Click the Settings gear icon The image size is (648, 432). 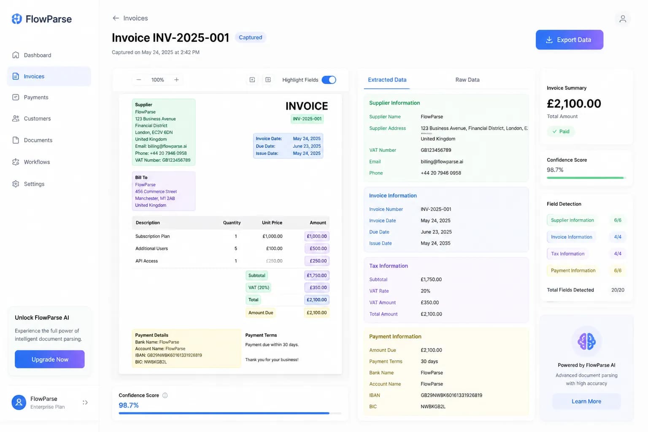tap(16, 184)
